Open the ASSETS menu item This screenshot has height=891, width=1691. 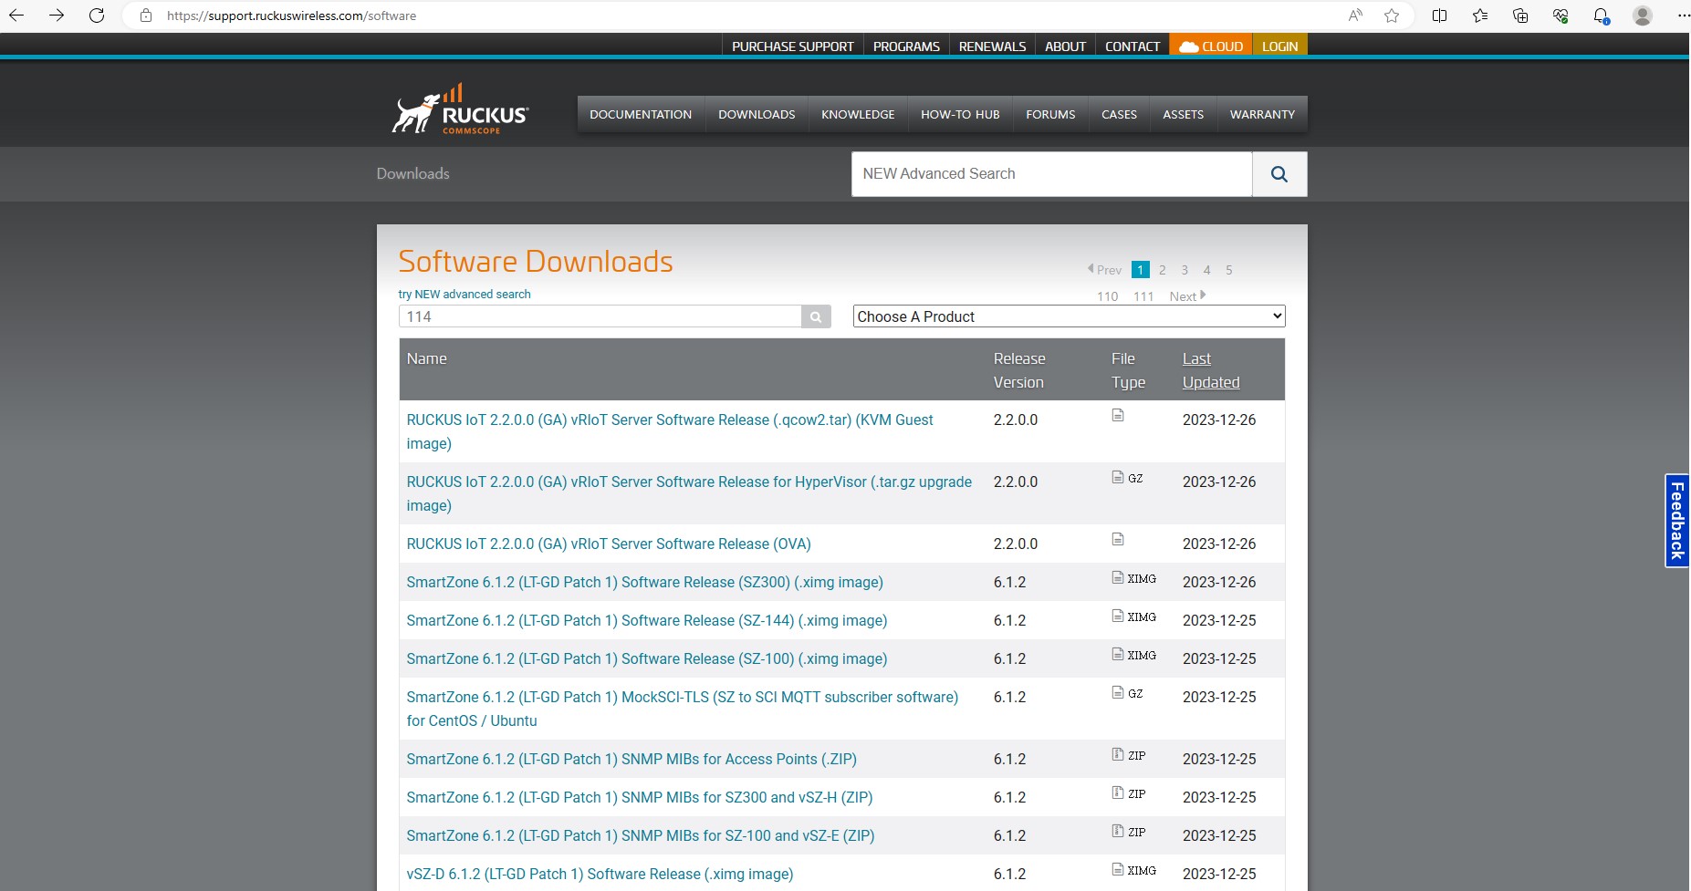(1183, 115)
